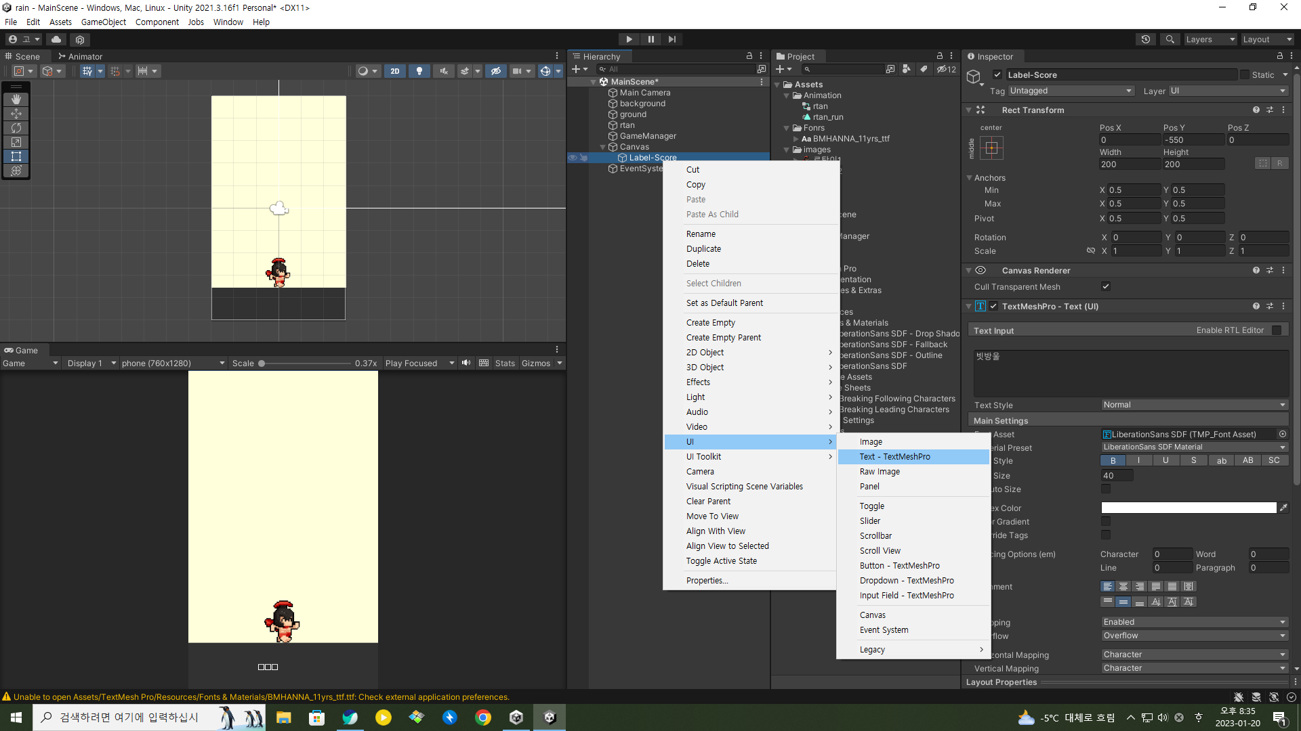Open the Overflow dropdown
1301x731 pixels.
tap(1195, 636)
